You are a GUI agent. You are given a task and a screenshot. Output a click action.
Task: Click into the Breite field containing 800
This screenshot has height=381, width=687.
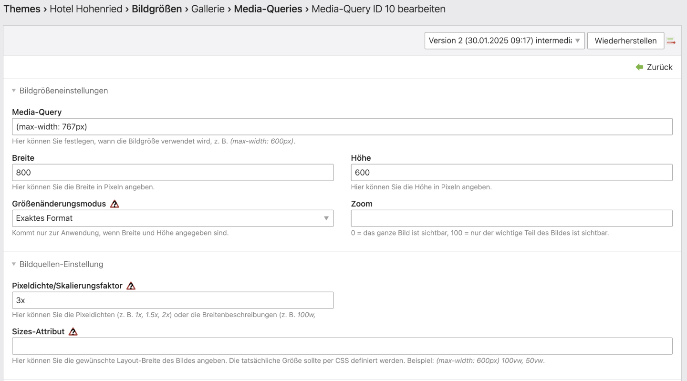point(172,173)
